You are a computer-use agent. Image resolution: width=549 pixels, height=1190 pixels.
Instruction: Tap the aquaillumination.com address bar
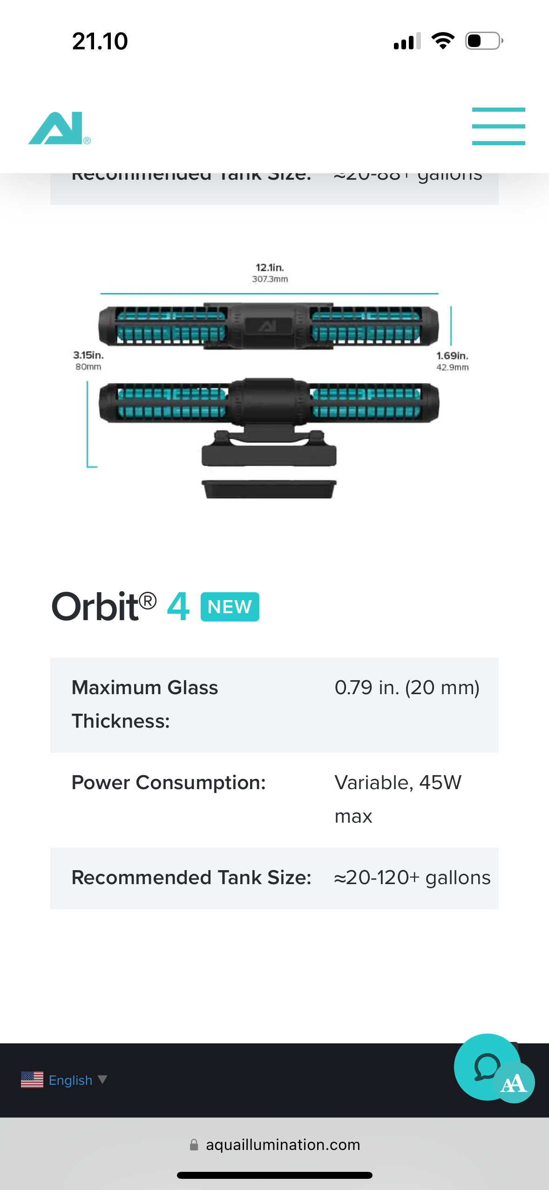pyautogui.click(x=283, y=1144)
